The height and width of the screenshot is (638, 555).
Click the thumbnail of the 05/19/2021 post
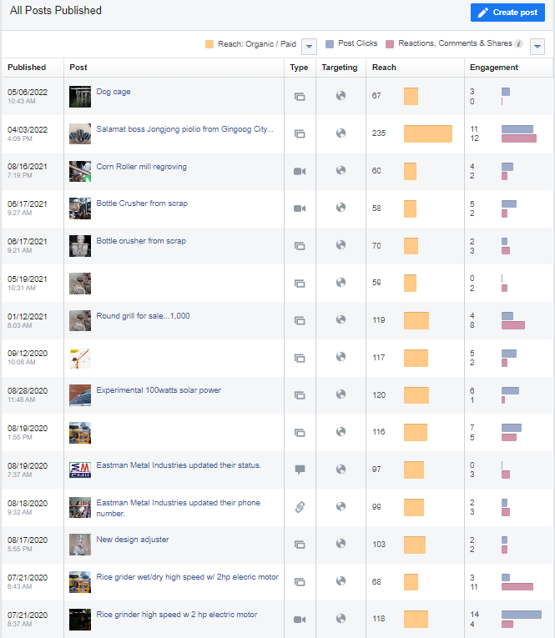[80, 284]
